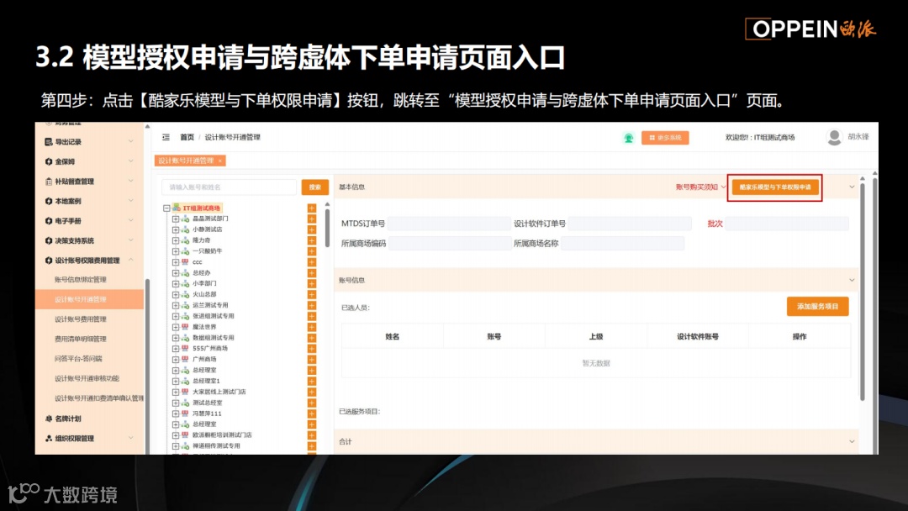Expand the 导出记录 sidebar menu arrow
The width and height of the screenshot is (908, 511).
click(x=131, y=142)
